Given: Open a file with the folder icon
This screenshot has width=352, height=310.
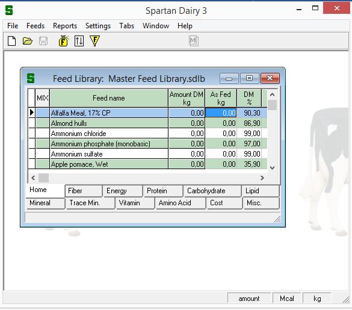Looking at the screenshot, I should click(x=28, y=41).
